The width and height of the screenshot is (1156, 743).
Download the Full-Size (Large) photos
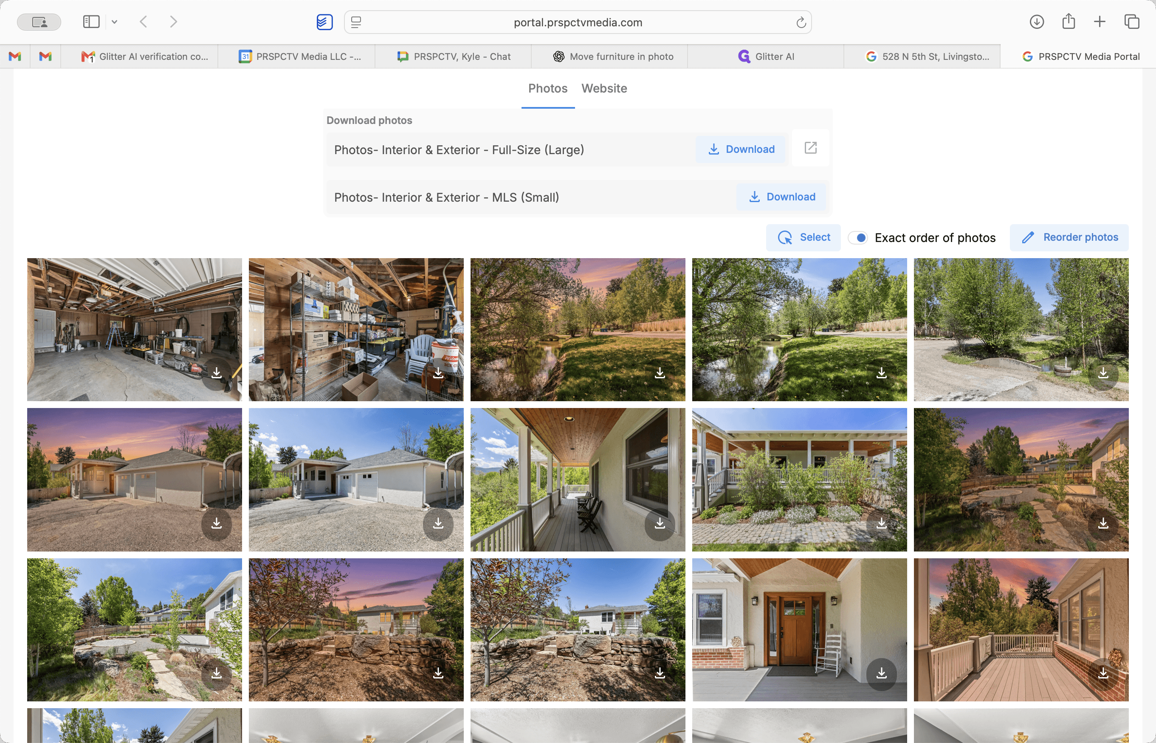tap(741, 149)
